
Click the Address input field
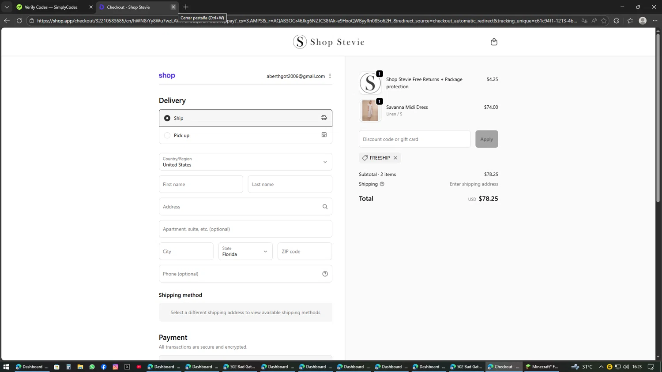[245, 207]
